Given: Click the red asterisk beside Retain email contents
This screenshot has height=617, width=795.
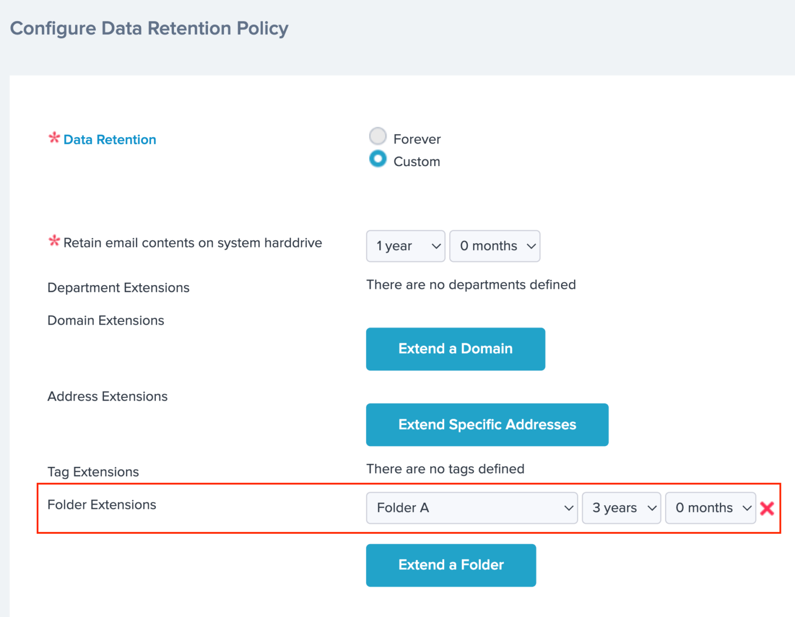Looking at the screenshot, I should (54, 241).
